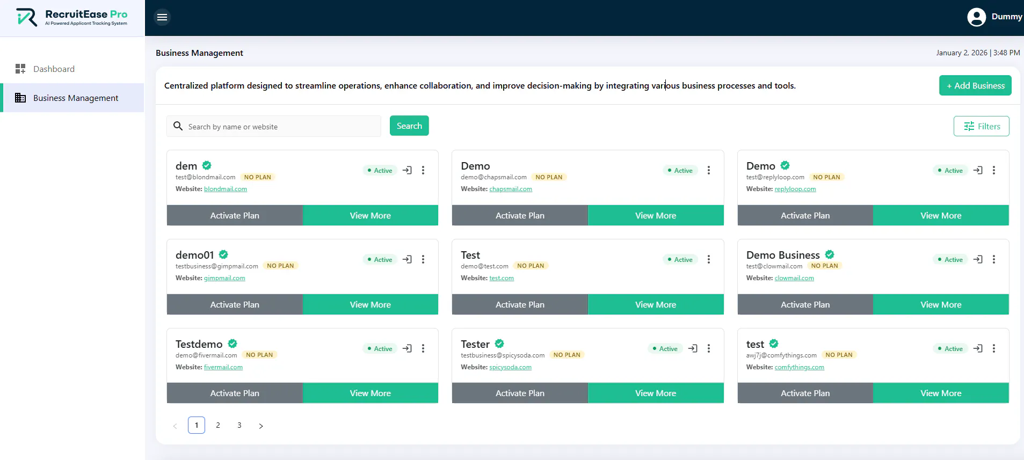This screenshot has width=1024, height=460.
Task: View More on the Tester card
Action: click(x=656, y=393)
